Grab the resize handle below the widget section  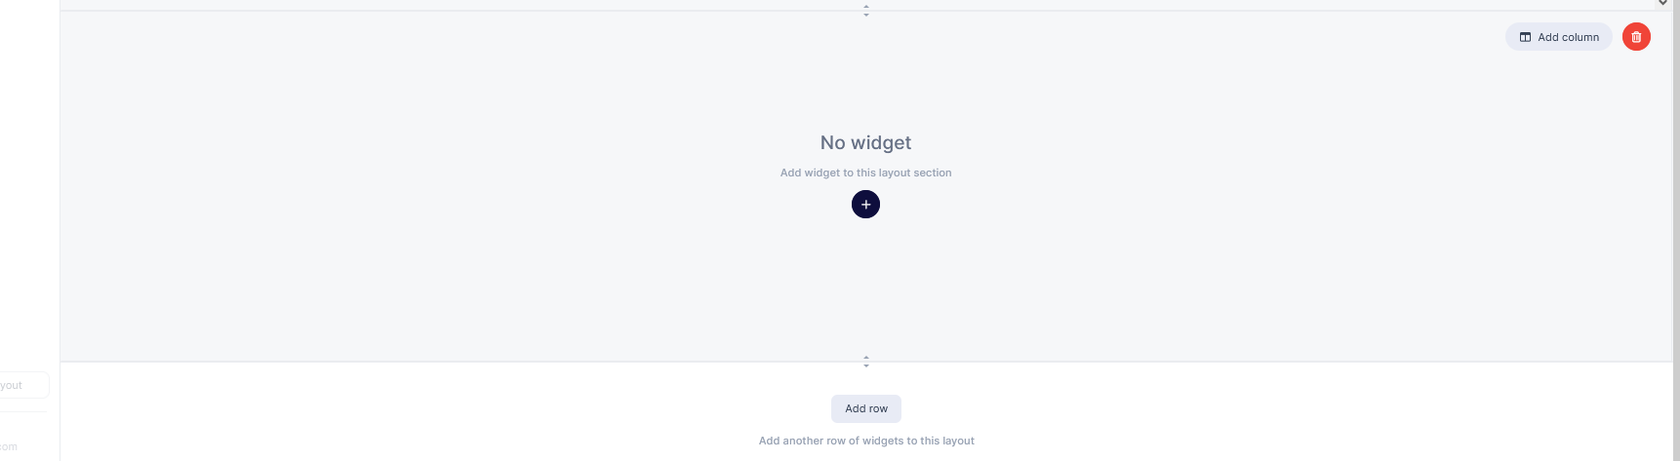(865, 362)
